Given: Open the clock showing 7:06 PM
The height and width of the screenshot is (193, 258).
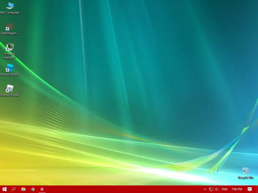Looking at the screenshot, I should pyautogui.click(x=237, y=189).
